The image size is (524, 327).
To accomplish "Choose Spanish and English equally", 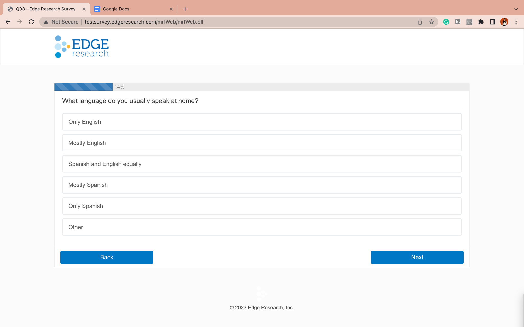I will [x=262, y=164].
